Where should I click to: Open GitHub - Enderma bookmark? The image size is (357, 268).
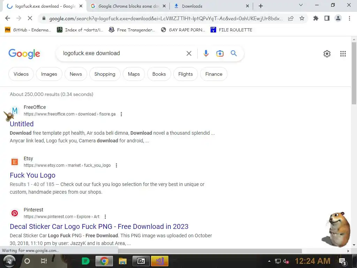pos(28,30)
